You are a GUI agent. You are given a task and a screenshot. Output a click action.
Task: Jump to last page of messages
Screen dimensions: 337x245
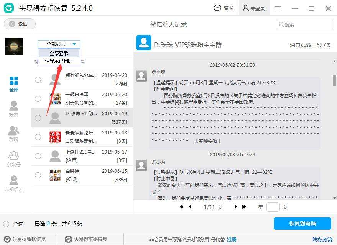[x=244, y=207]
